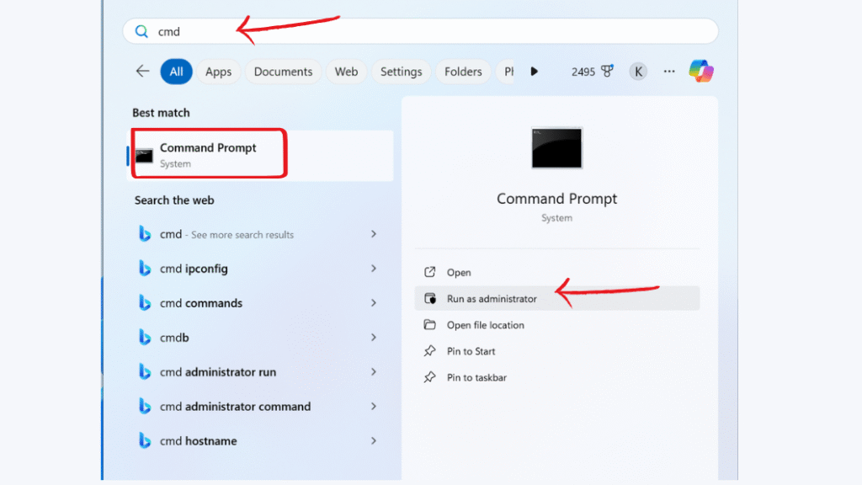The height and width of the screenshot is (485, 862).
Task: Click the Bing icon beside cmd administrator command
Action: click(x=145, y=407)
